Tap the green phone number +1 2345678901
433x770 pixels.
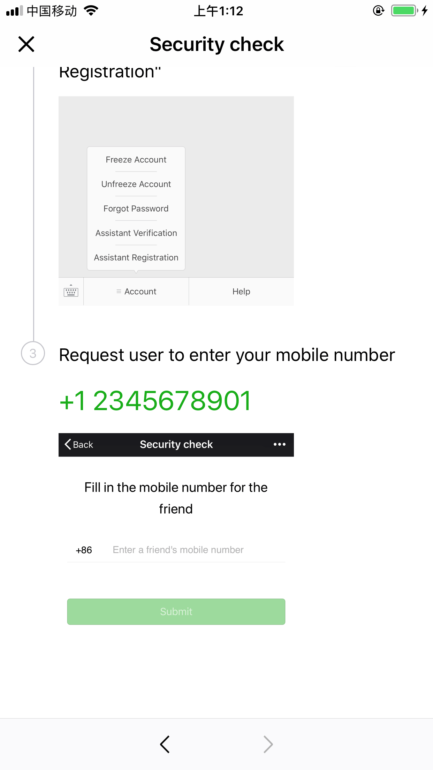(x=155, y=401)
